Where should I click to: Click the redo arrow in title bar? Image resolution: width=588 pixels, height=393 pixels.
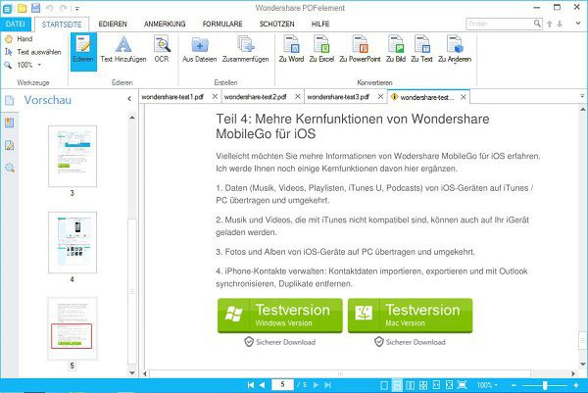point(64,8)
